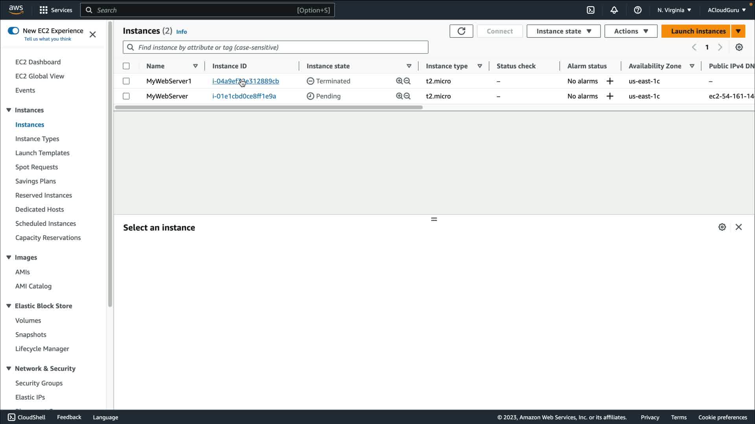Go to Launch Templates in the sidebar
Viewport: 755px width, 424px height.
coord(42,153)
